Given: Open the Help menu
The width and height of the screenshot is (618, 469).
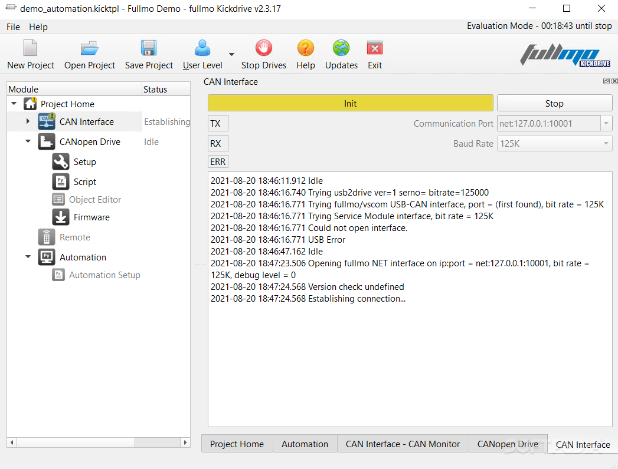Looking at the screenshot, I should point(38,27).
